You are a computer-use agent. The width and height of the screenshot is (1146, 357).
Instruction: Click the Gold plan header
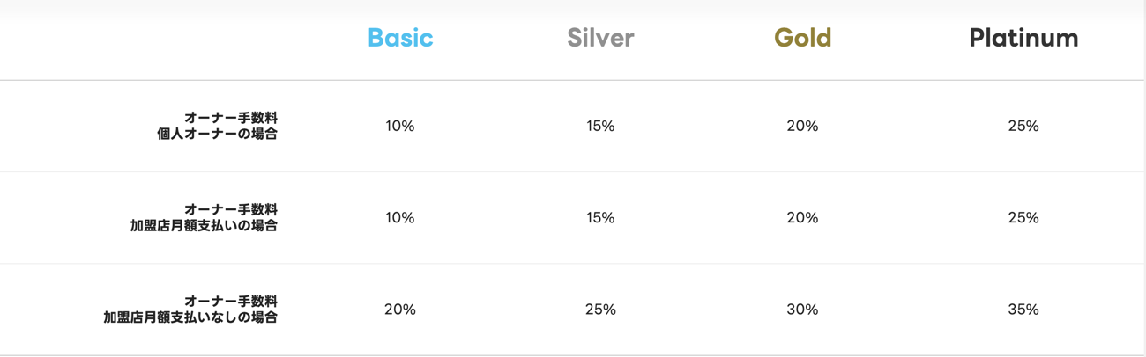[802, 38]
